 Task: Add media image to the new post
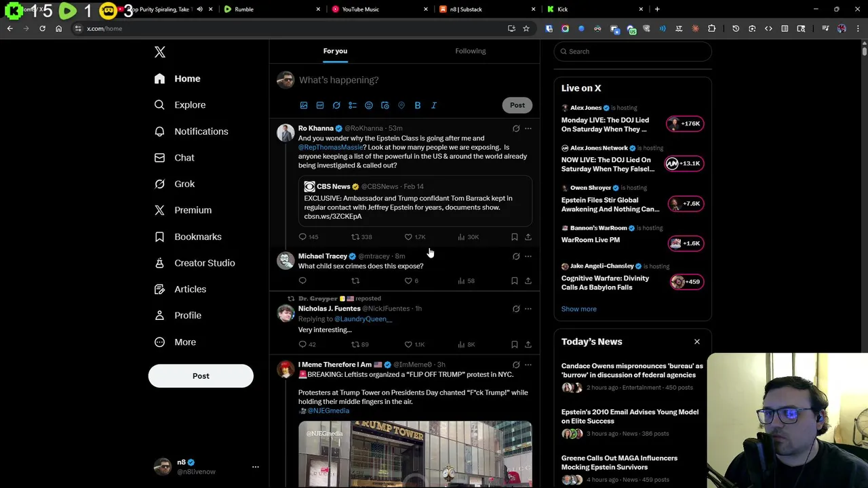click(x=304, y=105)
